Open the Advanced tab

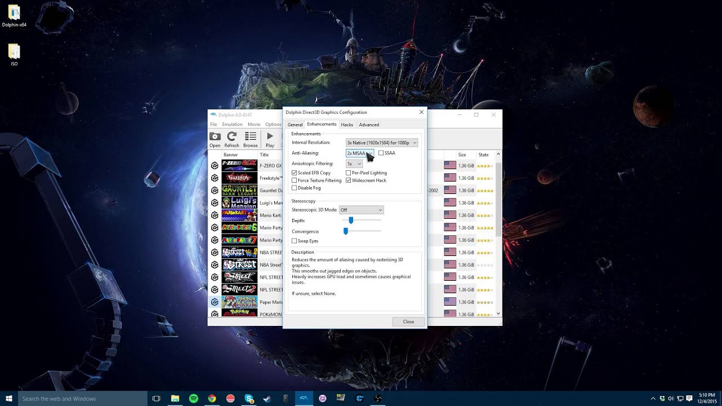pos(369,125)
